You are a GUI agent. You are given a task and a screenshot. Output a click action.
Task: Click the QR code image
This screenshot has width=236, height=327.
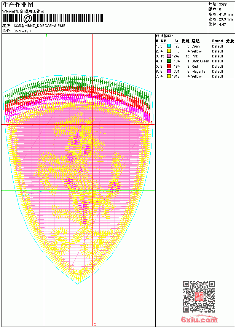[199, 297]
